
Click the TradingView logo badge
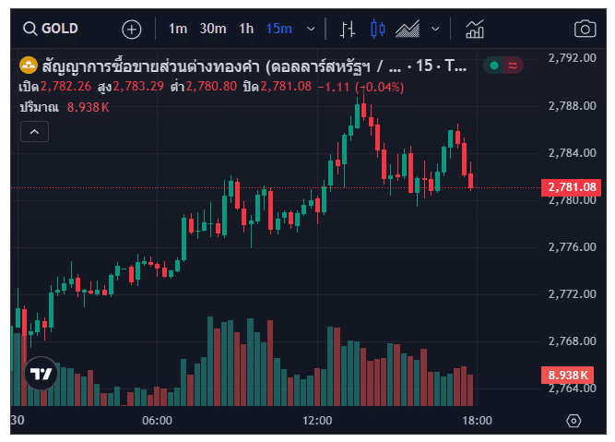41,374
